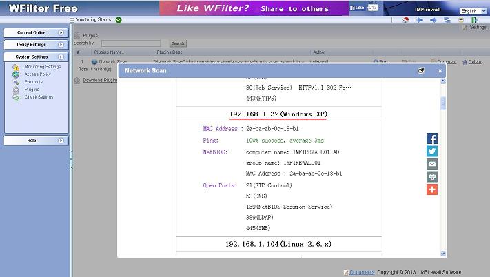The image size is (490, 277).
Task: Expand the Help menu section
Action: pyautogui.click(x=37, y=141)
